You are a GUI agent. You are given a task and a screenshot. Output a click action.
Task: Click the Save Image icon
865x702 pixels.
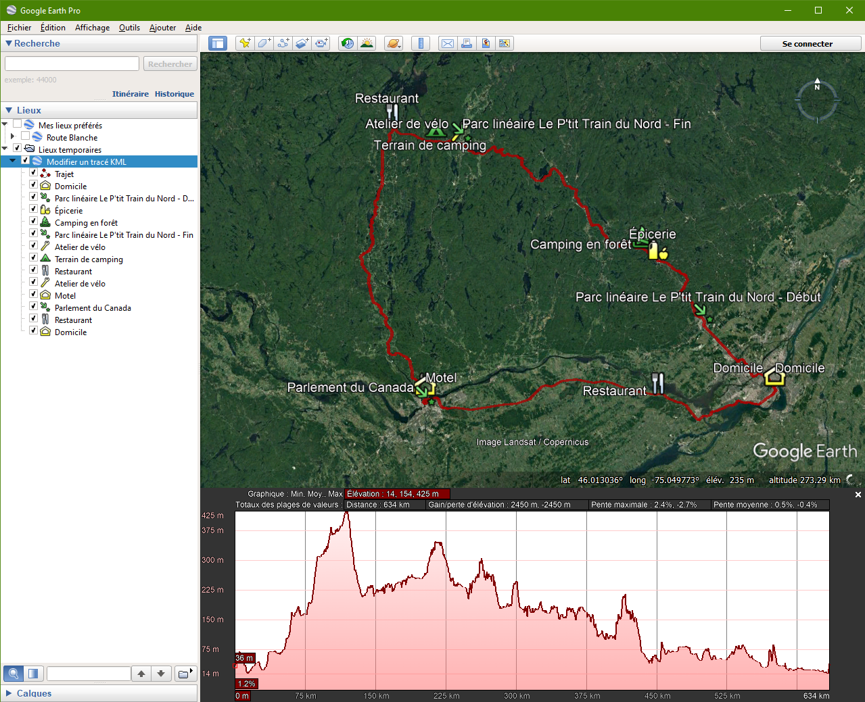[486, 43]
